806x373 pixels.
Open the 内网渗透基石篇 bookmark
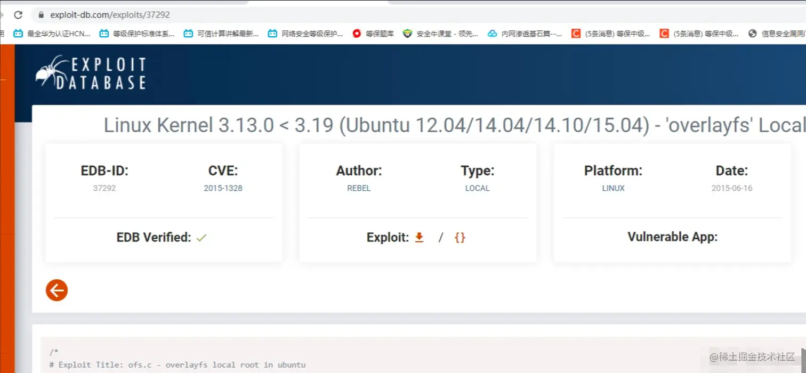pyautogui.click(x=525, y=34)
